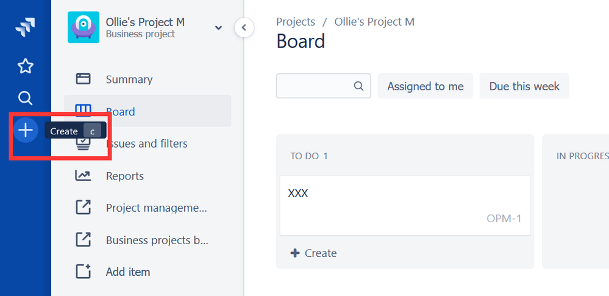Click the Projects breadcrumb link
609x296 pixels.
tap(296, 22)
